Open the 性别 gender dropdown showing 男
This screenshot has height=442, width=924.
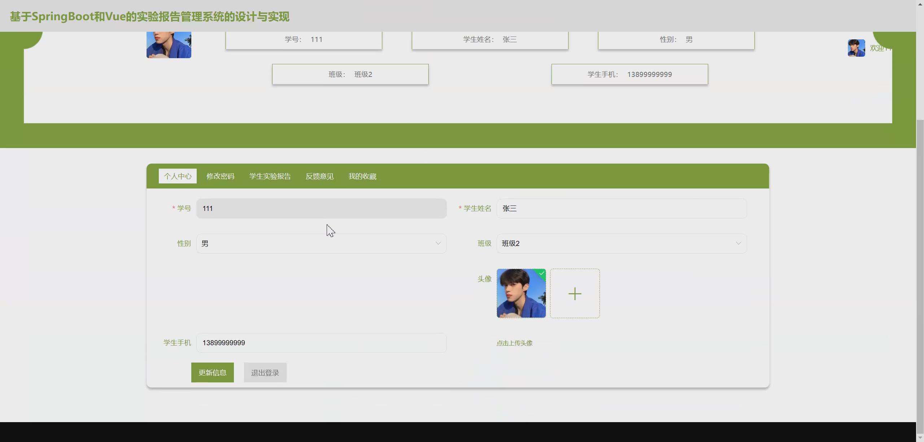321,243
